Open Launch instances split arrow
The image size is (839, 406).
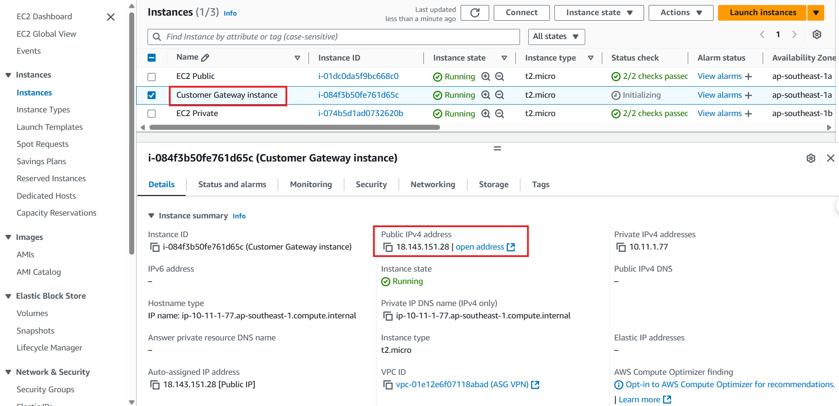click(x=816, y=13)
